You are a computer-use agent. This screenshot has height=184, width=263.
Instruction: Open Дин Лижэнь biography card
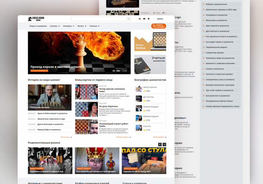[150, 99]
